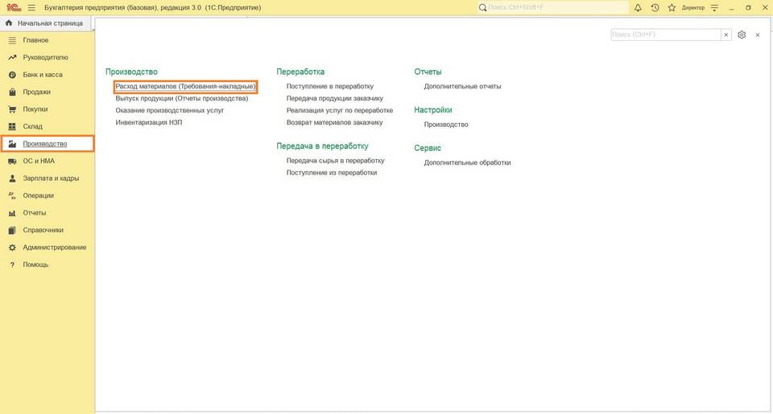Click the 1C application logo icon
Screen dimensions: 773x414
click(14, 7)
